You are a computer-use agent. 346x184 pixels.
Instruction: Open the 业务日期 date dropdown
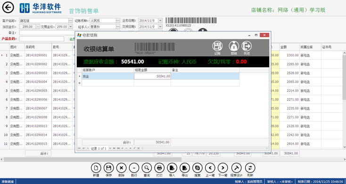tap(160, 21)
